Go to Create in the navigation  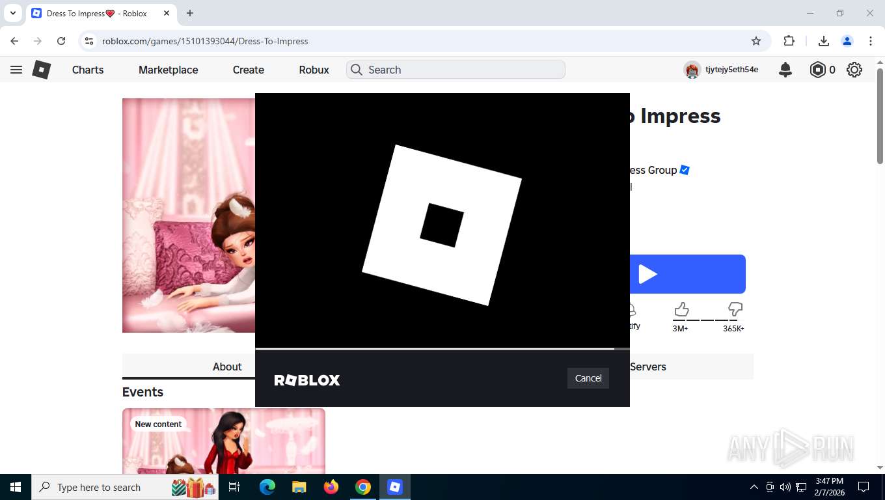[249, 70]
